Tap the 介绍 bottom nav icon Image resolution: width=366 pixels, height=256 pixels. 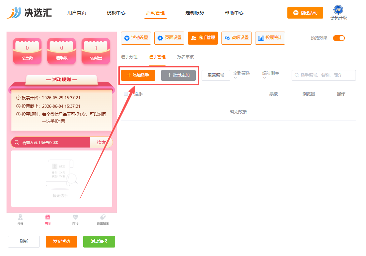pos(20,217)
